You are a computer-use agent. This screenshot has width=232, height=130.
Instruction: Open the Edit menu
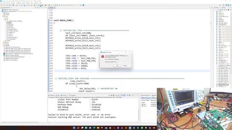pos(4,3)
